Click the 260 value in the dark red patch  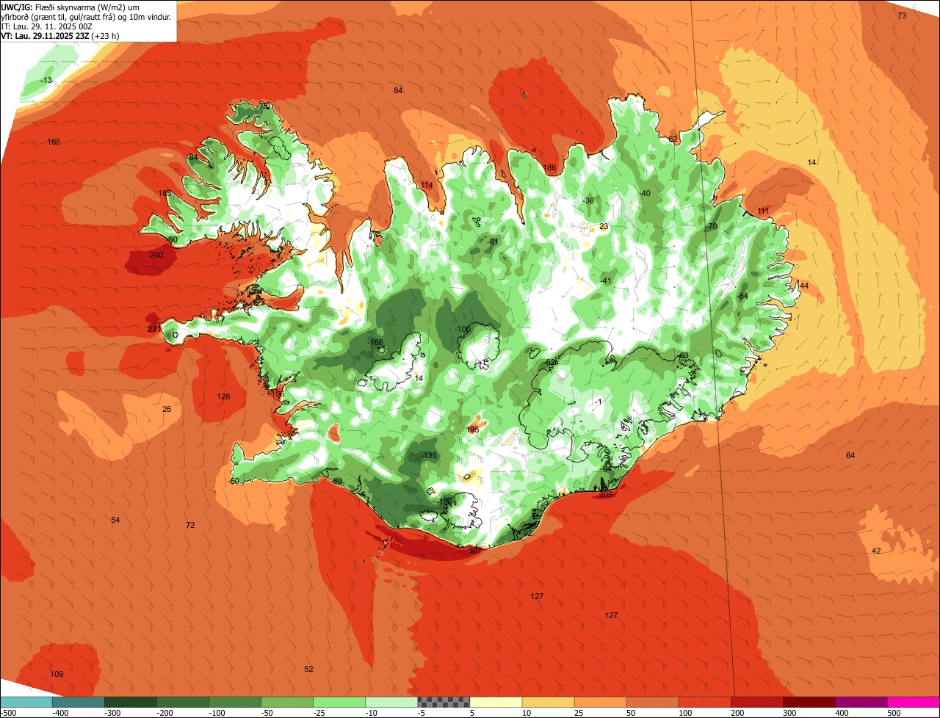coord(156,255)
